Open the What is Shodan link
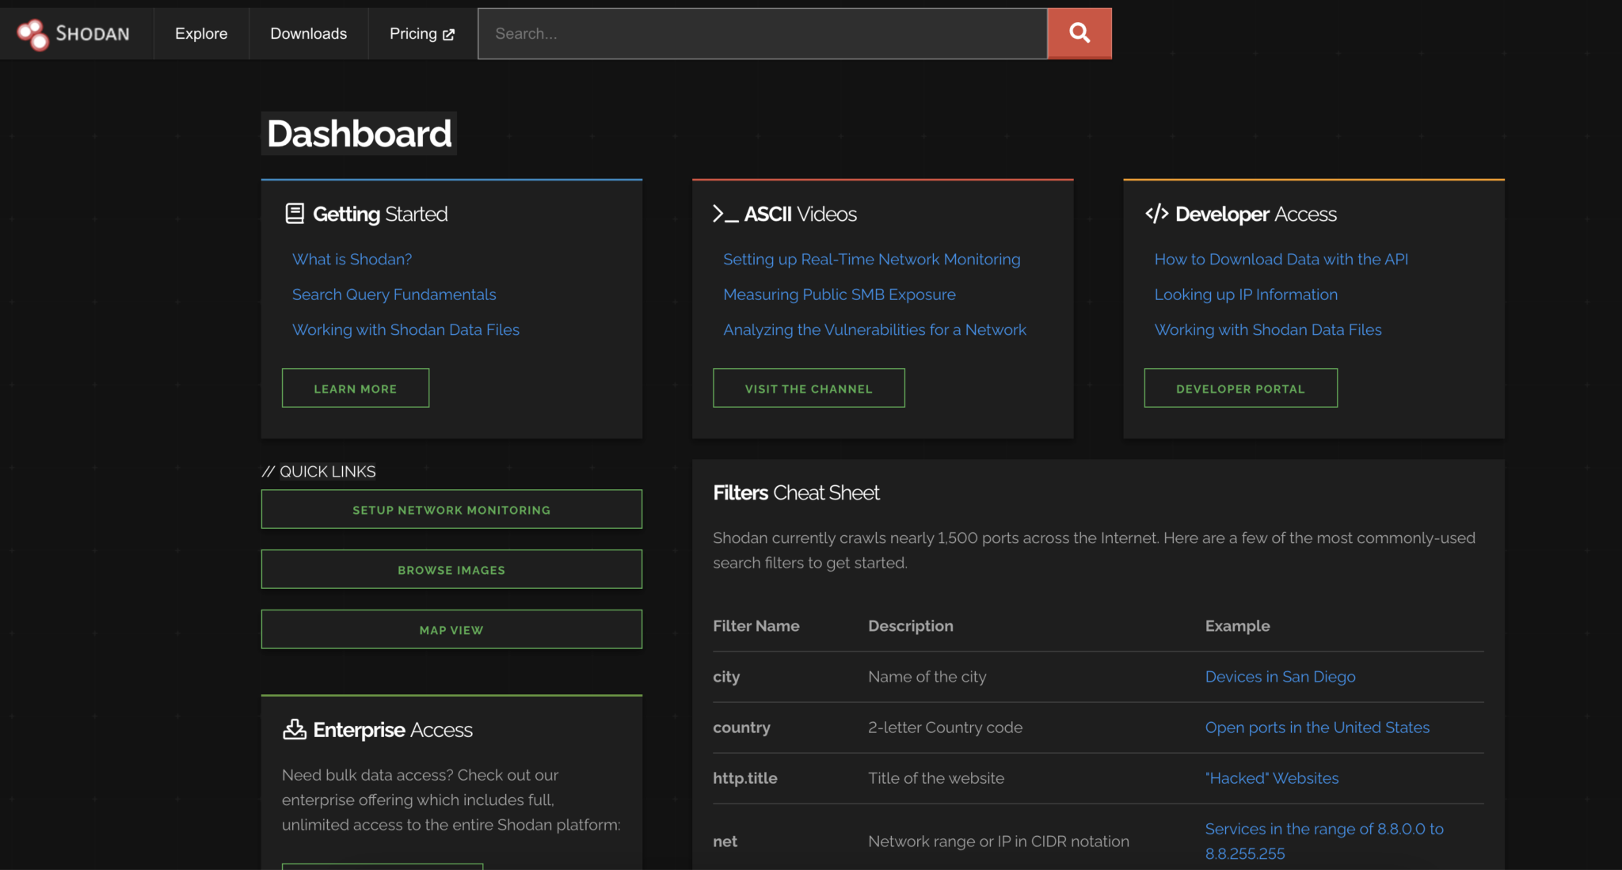Viewport: 1622px width, 870px height. point(352,259)
